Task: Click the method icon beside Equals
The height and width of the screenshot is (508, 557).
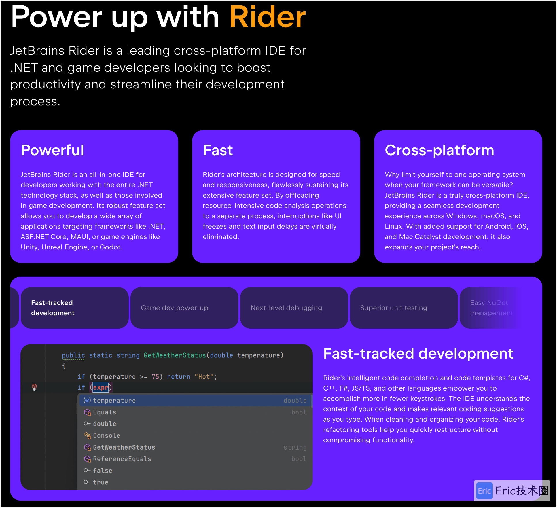Action: pos(87,412)
